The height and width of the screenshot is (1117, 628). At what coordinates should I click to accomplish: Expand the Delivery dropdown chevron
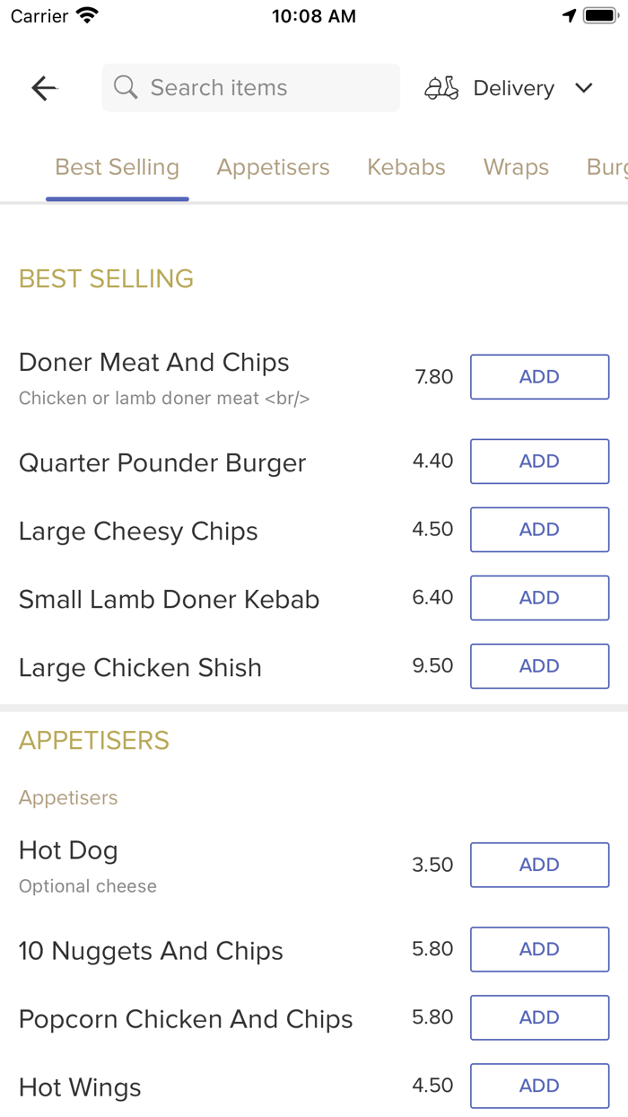[584, 88]
